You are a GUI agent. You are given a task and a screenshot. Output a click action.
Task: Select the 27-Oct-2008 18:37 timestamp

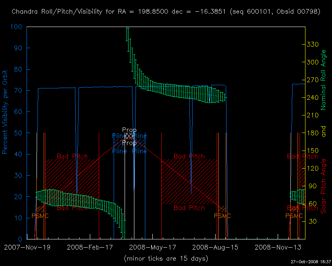[x=311, y=262]
